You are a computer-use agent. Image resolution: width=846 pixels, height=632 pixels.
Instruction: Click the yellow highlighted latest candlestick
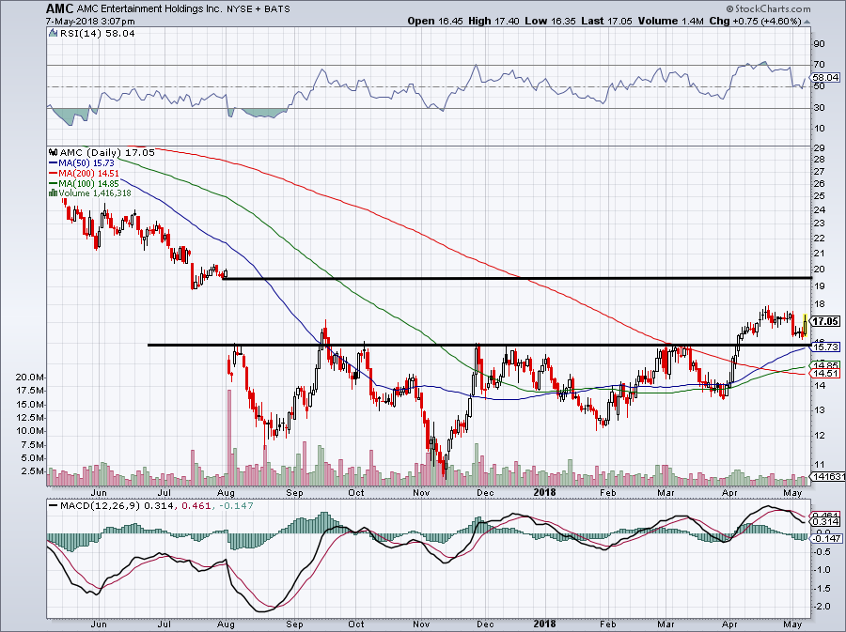pos(805,325)
